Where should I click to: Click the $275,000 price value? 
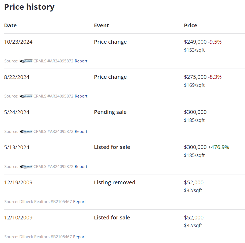(x=195, y=77)
